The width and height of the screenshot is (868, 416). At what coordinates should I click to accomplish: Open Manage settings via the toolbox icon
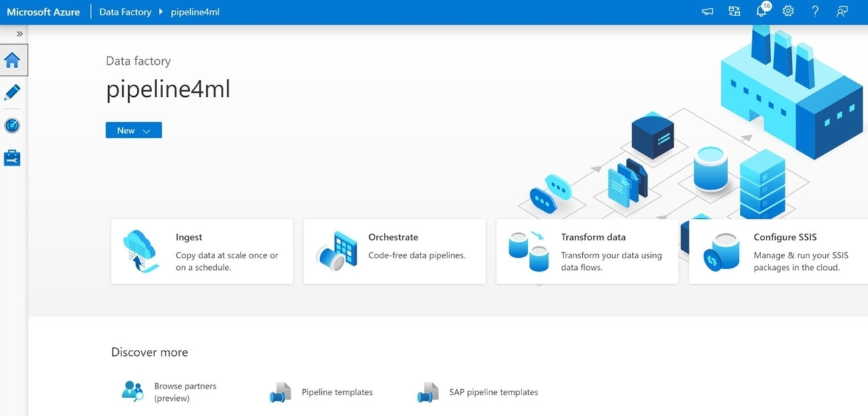coord(12,158)
